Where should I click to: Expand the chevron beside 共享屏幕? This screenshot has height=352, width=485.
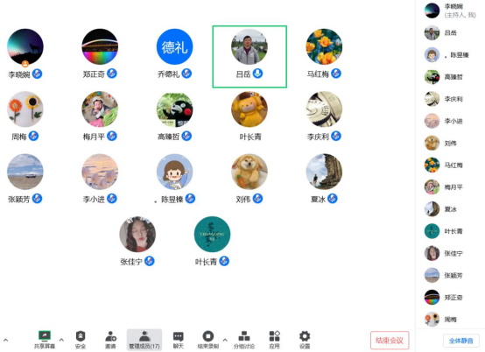click(x=61, y=340)
